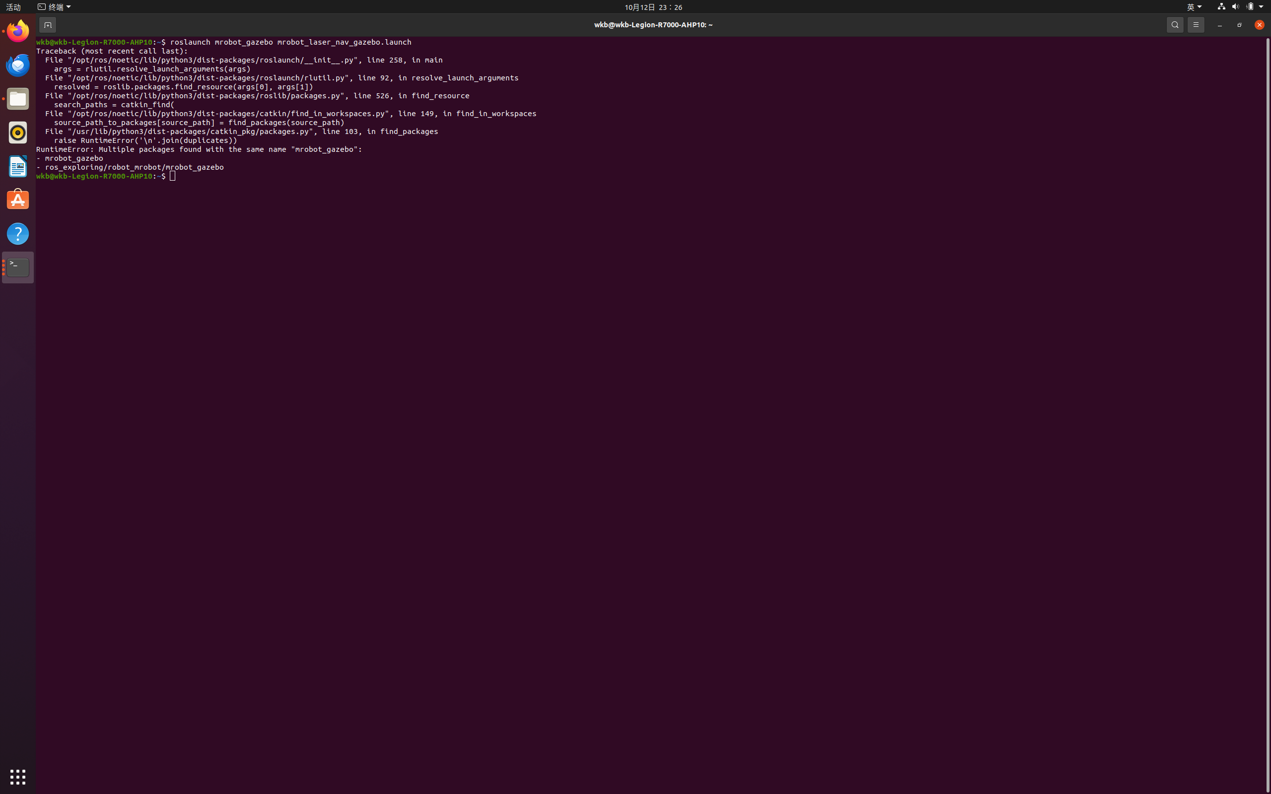This screenshot has height=794, width=1271.
Task: Click the final prompt line with cursor
Action: pos(106,176)
